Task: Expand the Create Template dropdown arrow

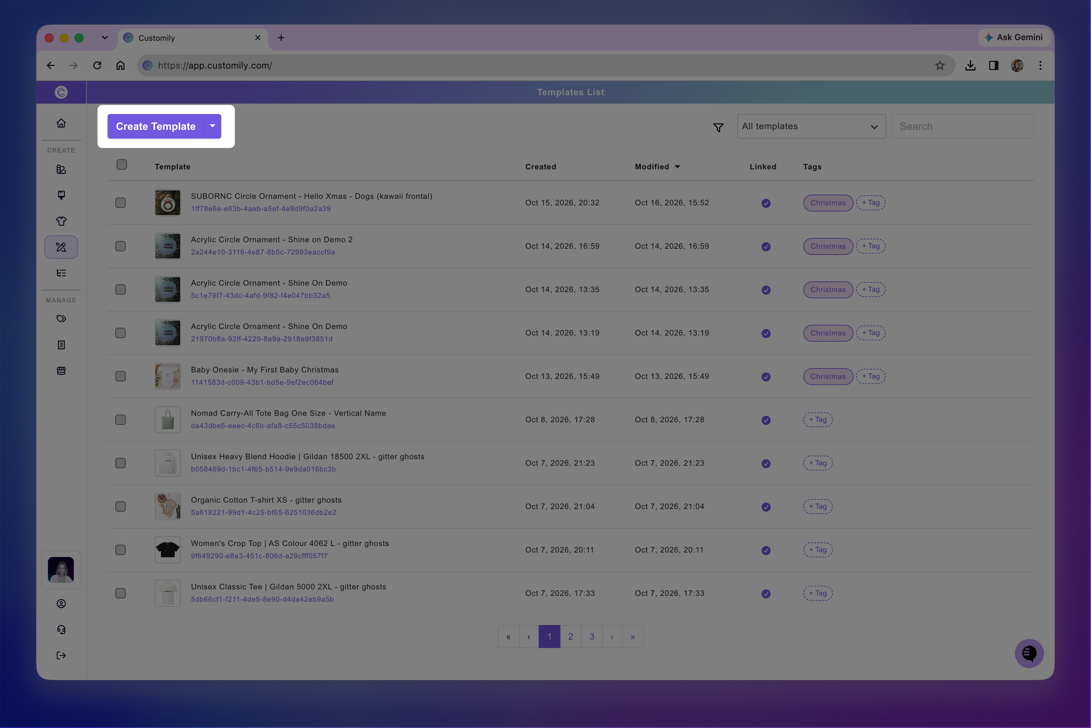Action: click(212, 126)
